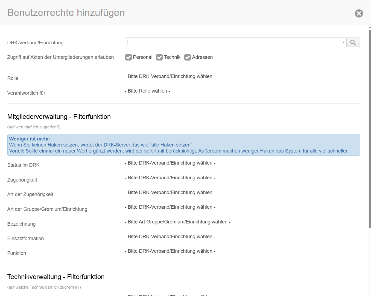Image resolution: width=371 pixels, height=296 pixels.
Task: Click the scrollbar up arrow
Action: [370, 28]
